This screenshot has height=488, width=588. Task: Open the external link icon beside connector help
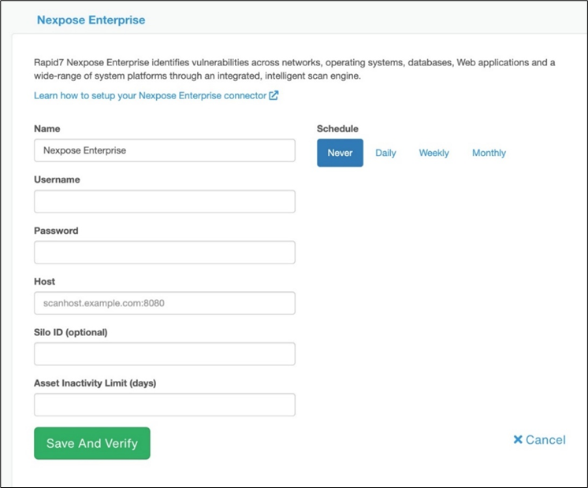[274, 95]
